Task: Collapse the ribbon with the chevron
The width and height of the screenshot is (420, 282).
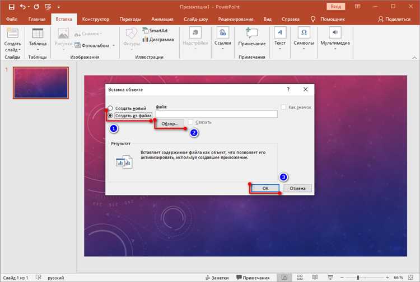Action: [414, 58]
